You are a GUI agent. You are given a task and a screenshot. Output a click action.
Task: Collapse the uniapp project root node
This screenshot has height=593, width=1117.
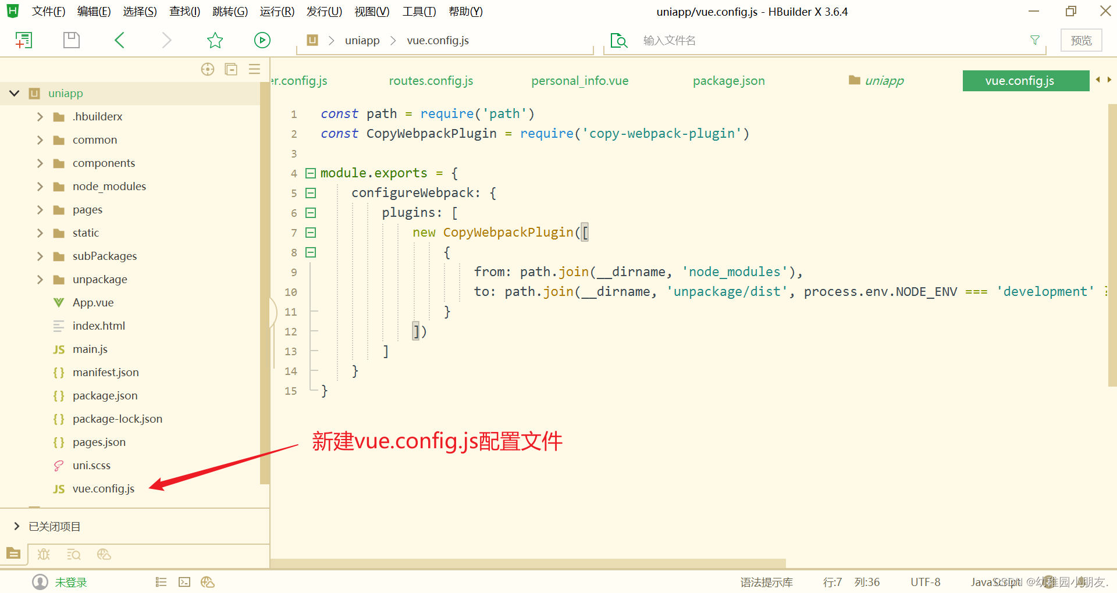click(14, 93)
